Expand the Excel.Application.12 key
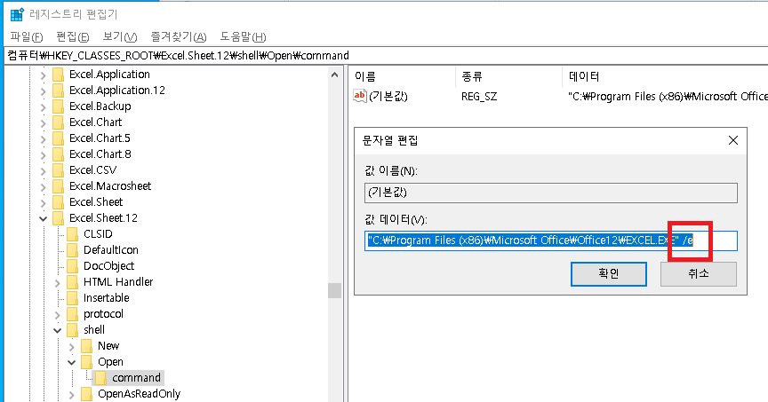 click(43, 91)
